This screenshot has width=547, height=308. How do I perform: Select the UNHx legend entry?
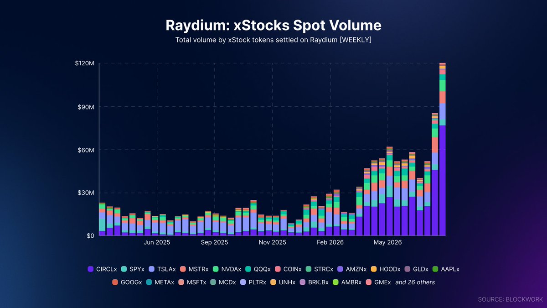pos(284,282)
